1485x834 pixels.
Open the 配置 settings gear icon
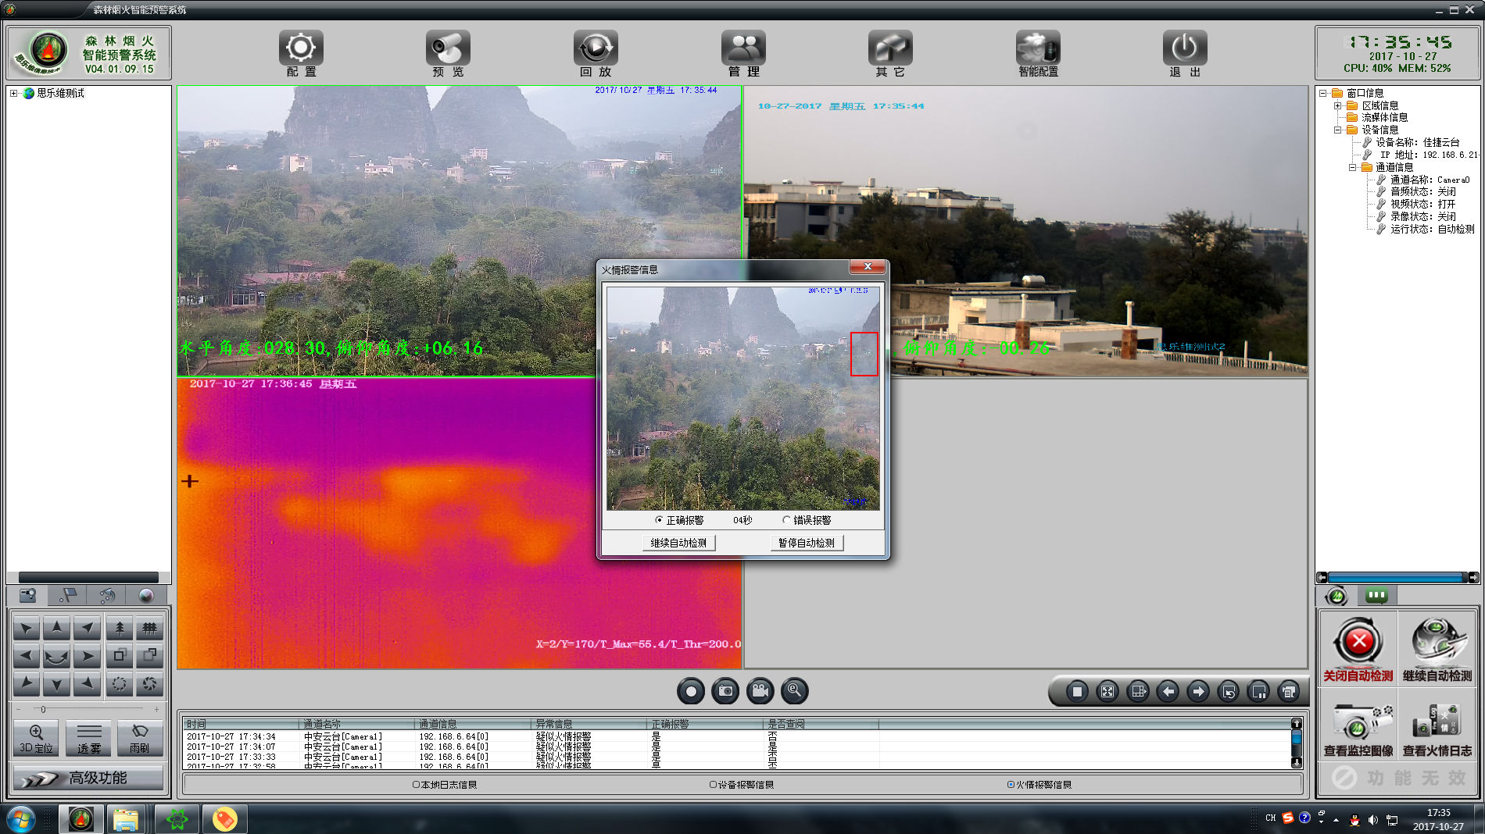tap(301, 49)
